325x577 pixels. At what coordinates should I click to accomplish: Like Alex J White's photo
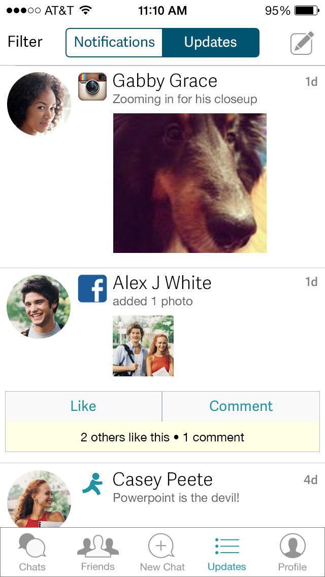click(84, 406)
